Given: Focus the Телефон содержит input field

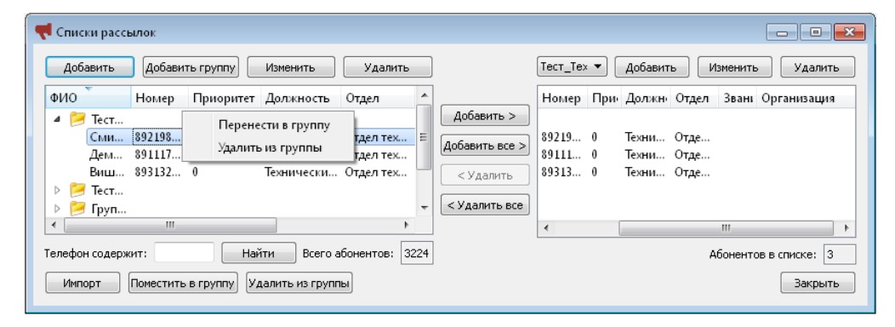Looking at the screenshot, I should click(x=184, y=253).
